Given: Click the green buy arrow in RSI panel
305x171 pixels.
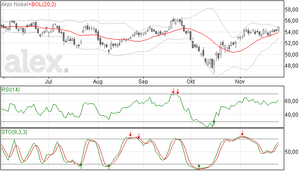Looking at the screenshot, I should pos(214,123).
